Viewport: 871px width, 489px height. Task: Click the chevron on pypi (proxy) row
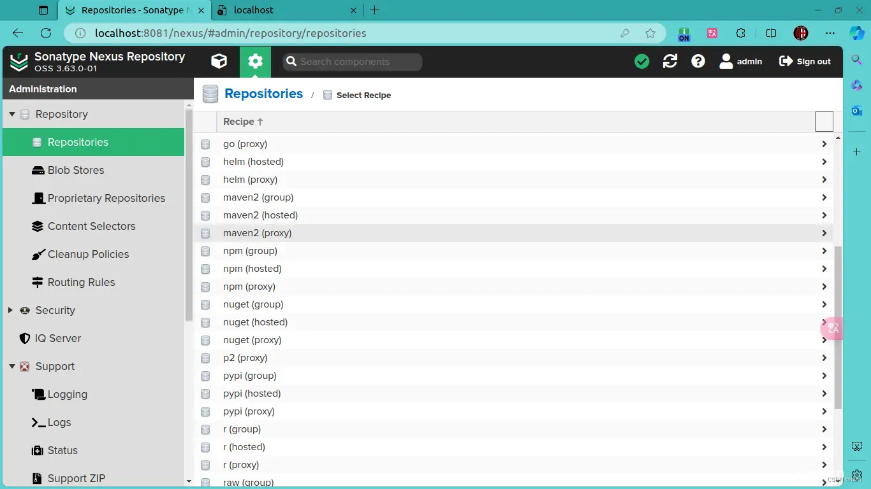[824, 411]
